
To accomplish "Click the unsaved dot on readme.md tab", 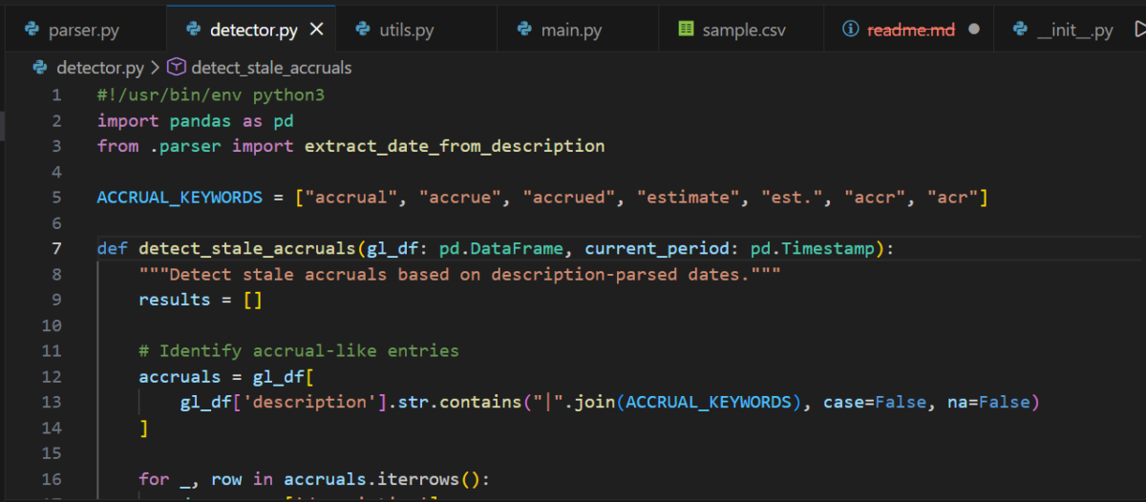I will (x=974, y=30).
